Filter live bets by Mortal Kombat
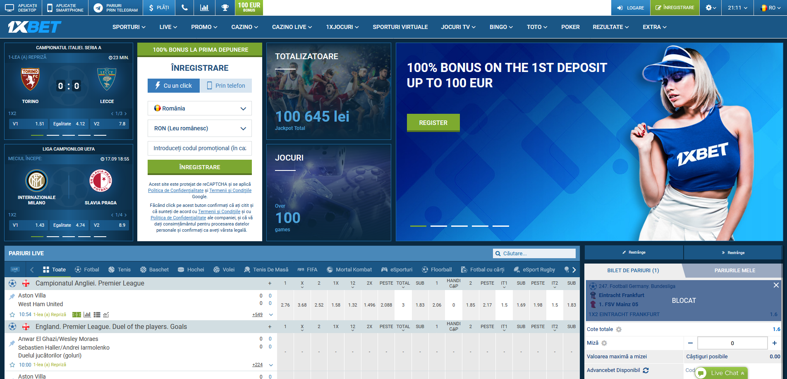The width and height of the screenshot is (787, 379). (349, 270)
